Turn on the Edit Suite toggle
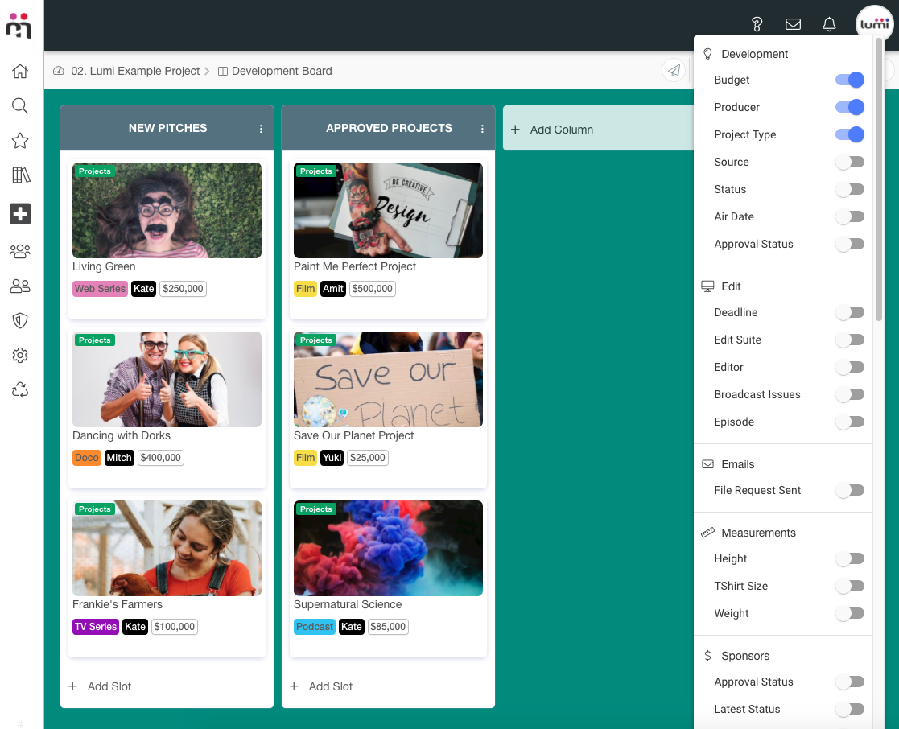This screenshot has height=729, width=899. pyautogui.click(x=850, y=340)
